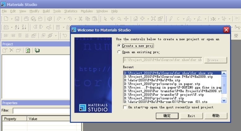This screenshot has height=131, width=241.
Task: Click the 3D box icon near Undo
Action: [50, 19]
